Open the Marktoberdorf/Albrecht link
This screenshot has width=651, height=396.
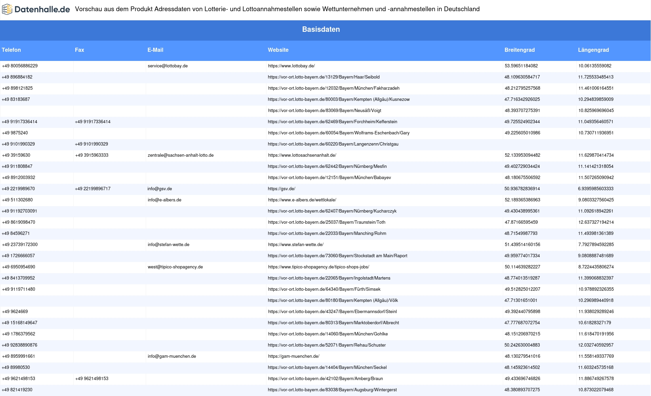coord(333,323)
